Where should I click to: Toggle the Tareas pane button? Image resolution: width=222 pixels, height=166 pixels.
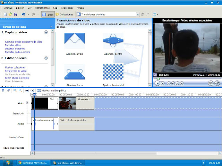(x=48, y=15)
